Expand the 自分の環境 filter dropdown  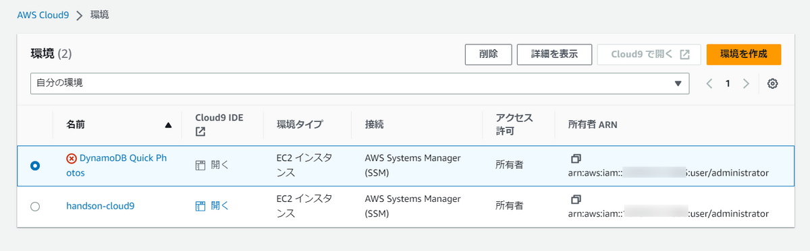tap(360, 83)
